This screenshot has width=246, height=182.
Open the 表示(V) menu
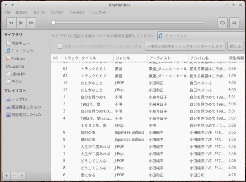[39, 12]
